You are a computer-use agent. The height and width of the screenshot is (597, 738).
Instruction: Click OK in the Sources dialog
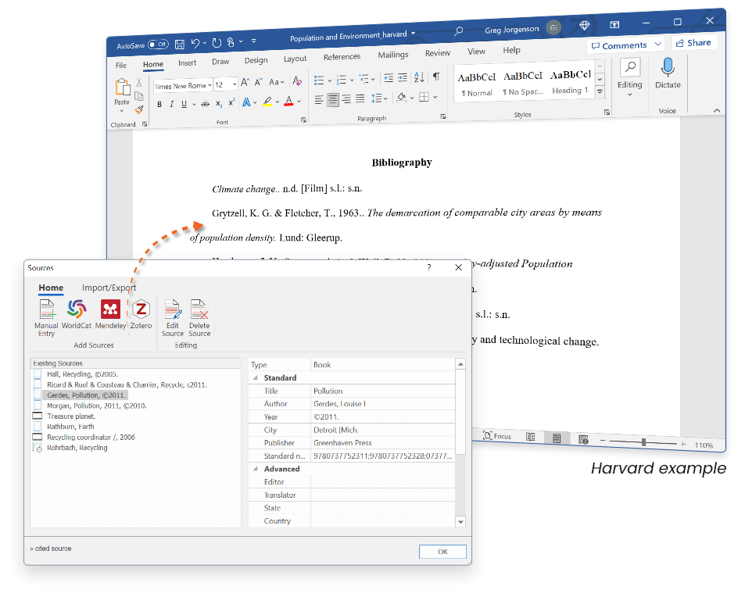point(442,552)
